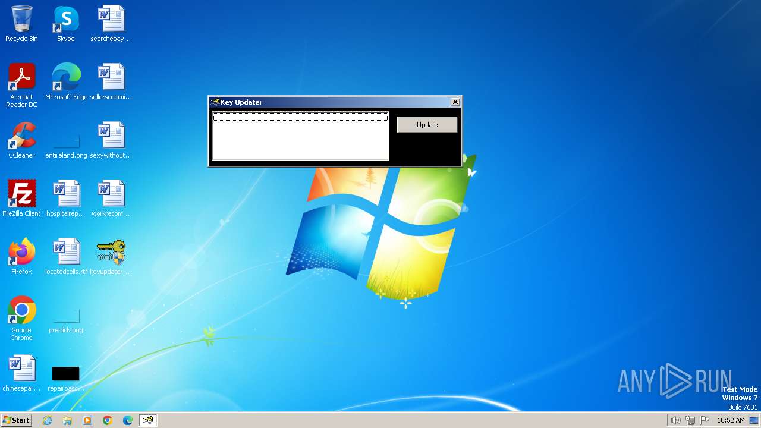
Task: Select the Skype desktop shortcut
Action: (66, 24)
